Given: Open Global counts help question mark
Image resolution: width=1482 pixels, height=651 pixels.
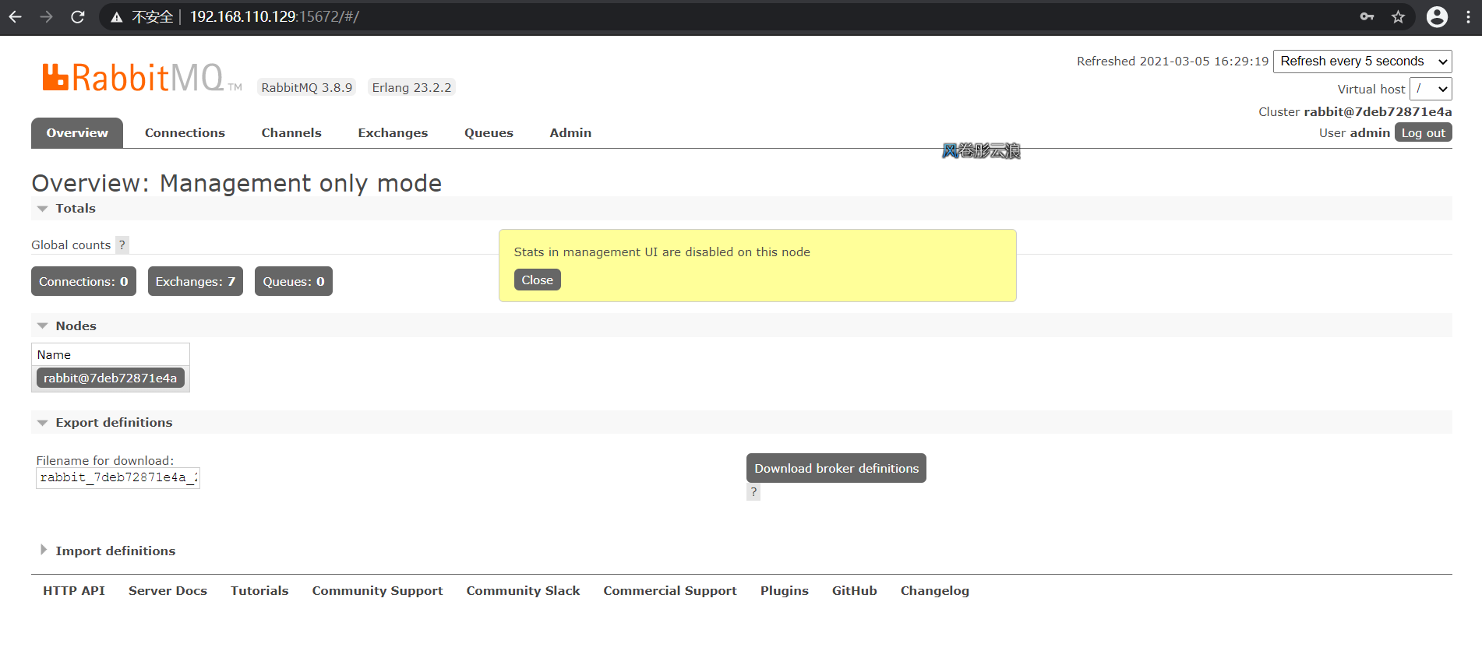Looking at the screenshot, I should pyautogui.click(x=122, y=245).
